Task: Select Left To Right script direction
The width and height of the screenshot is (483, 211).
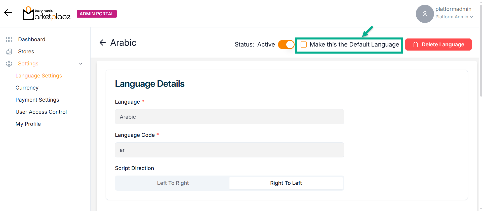Action: [x=173, y=183]
